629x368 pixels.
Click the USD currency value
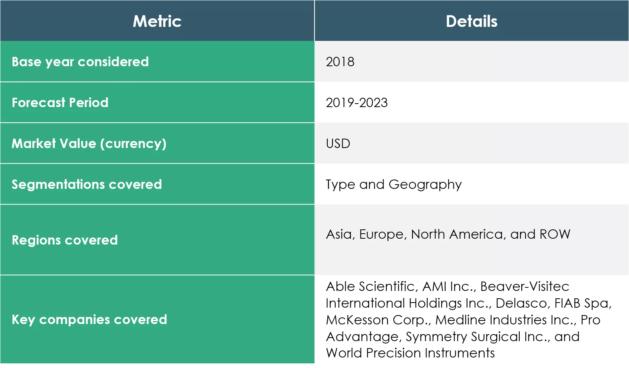(x=338, y=143)
